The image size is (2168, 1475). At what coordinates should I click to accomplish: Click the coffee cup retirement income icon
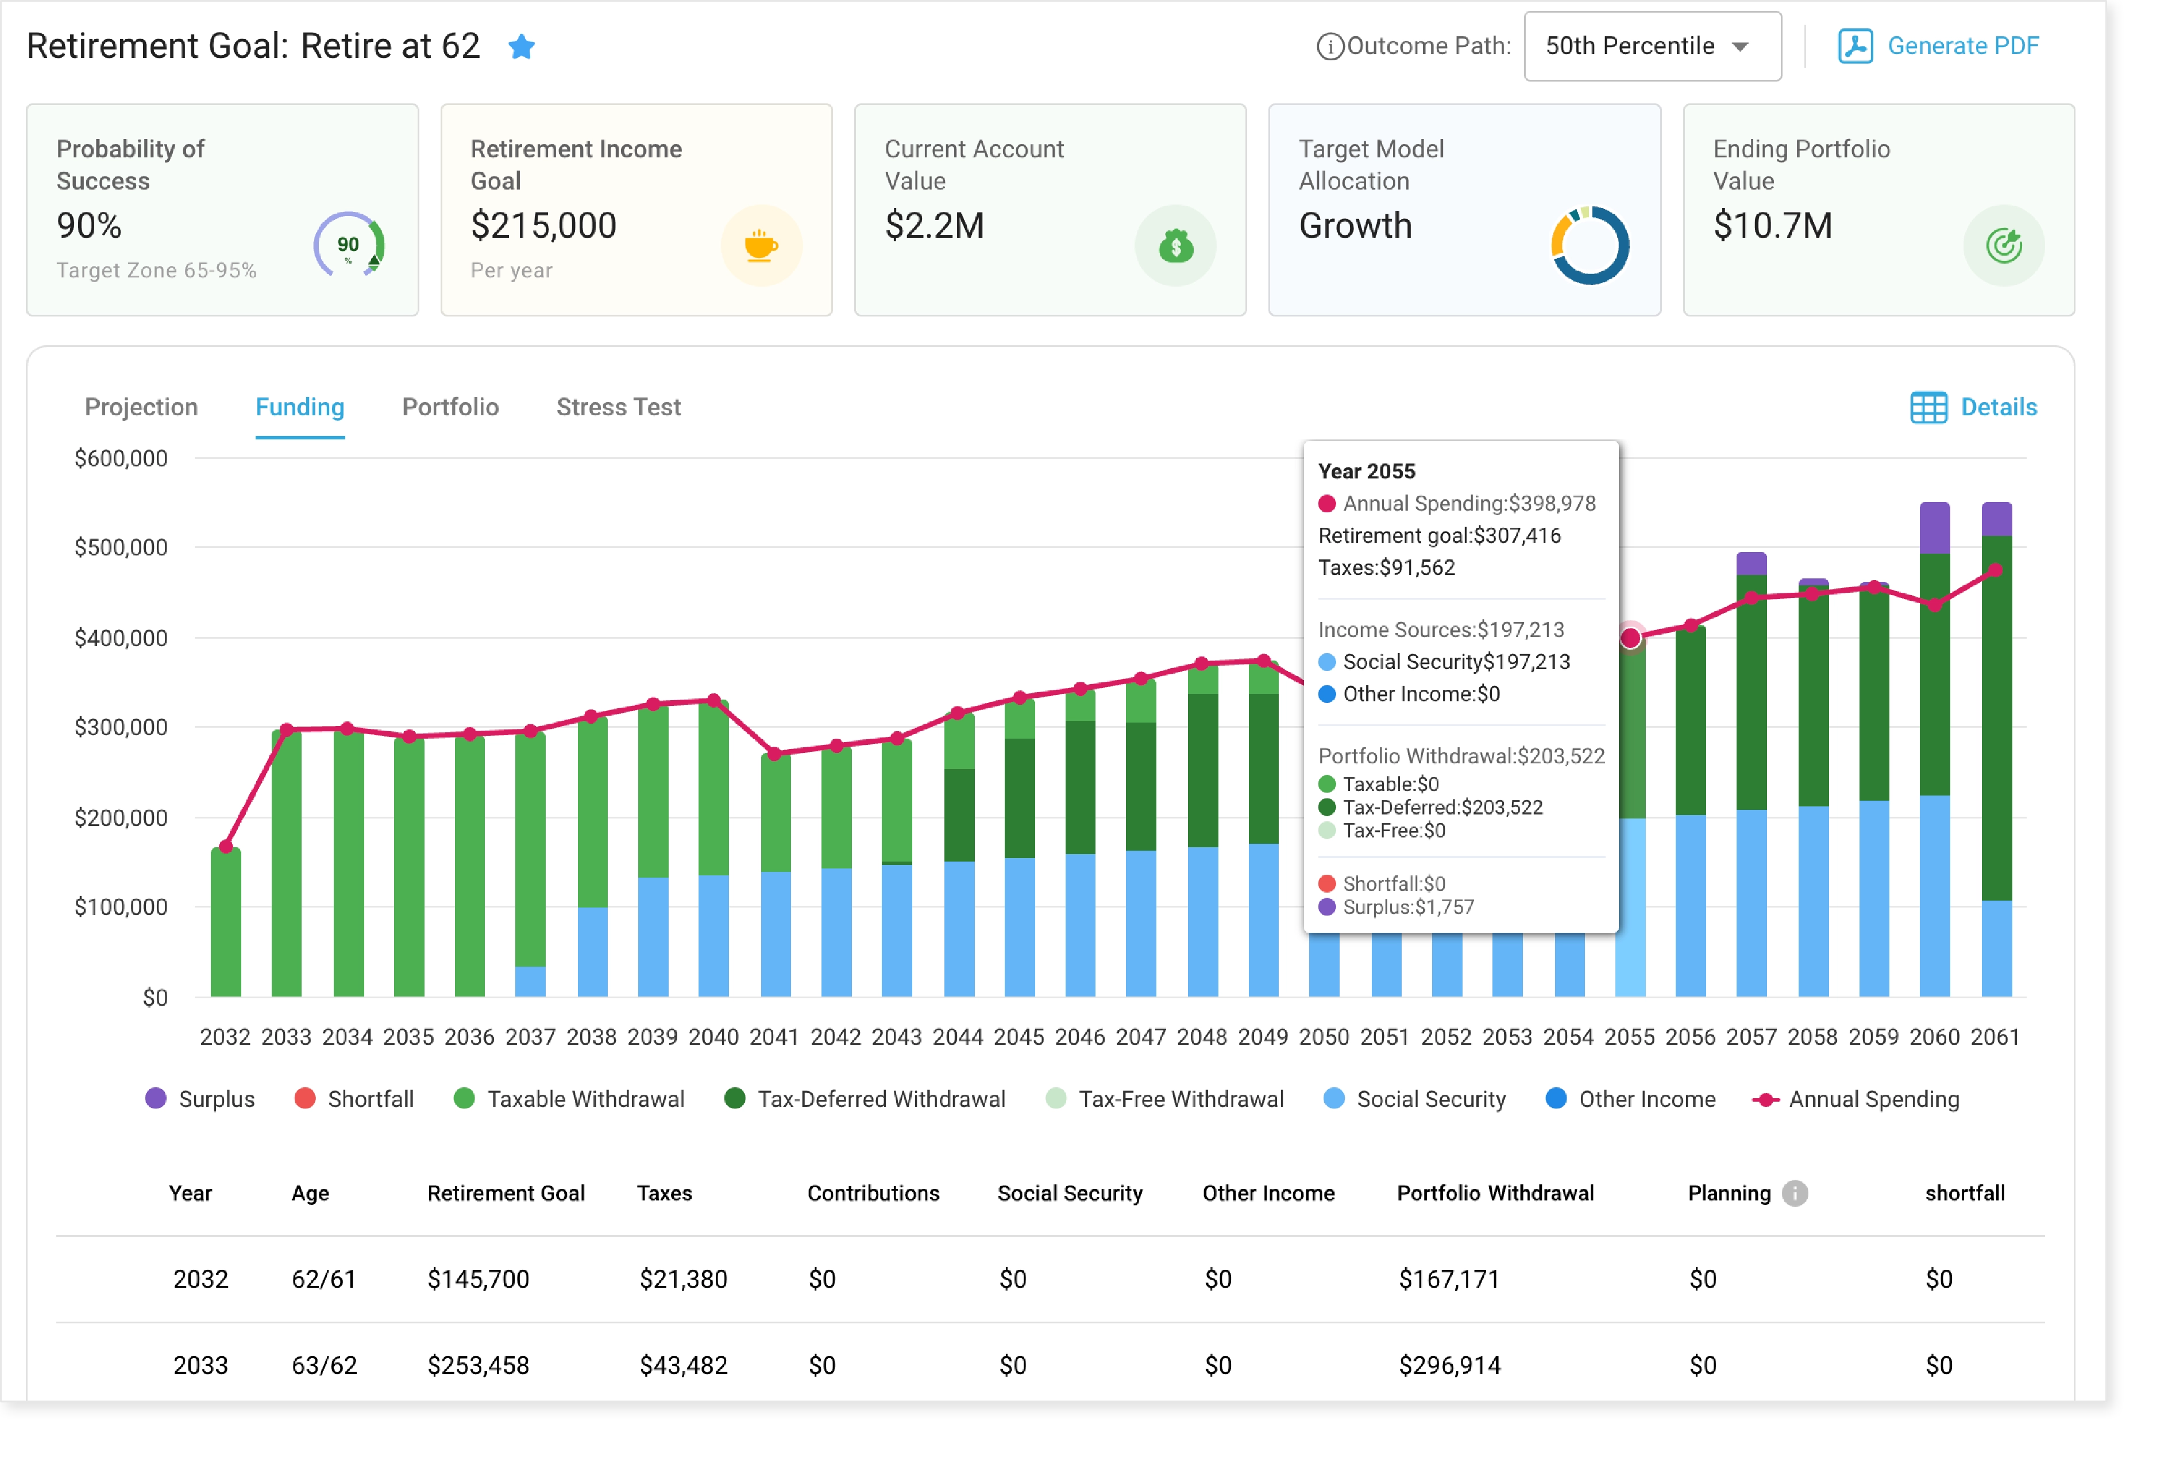(760, 246)
